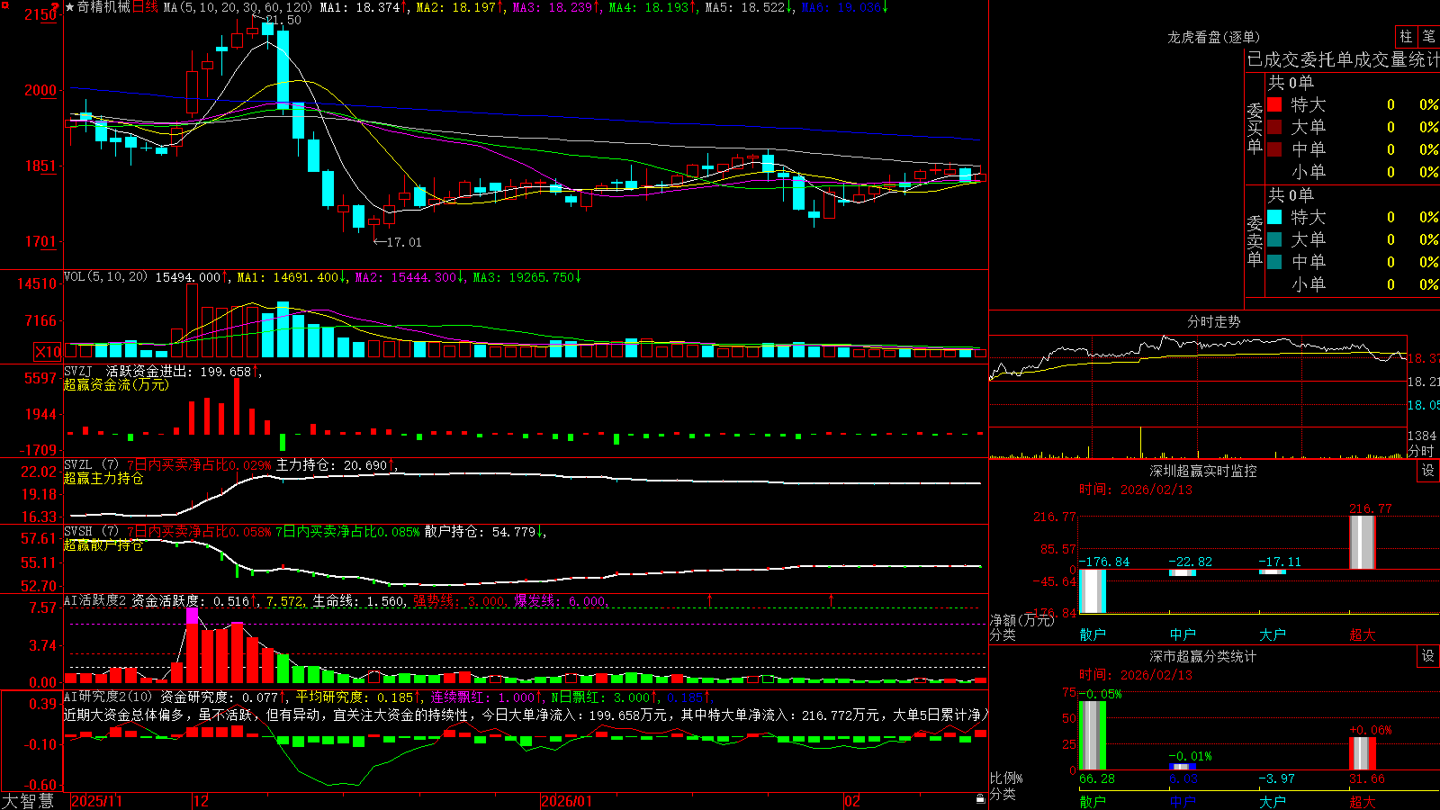This screenshot has width=1440, height=810.
Task: Click the 已成交委托单成交量统计 header
Action: point(1343,59)
